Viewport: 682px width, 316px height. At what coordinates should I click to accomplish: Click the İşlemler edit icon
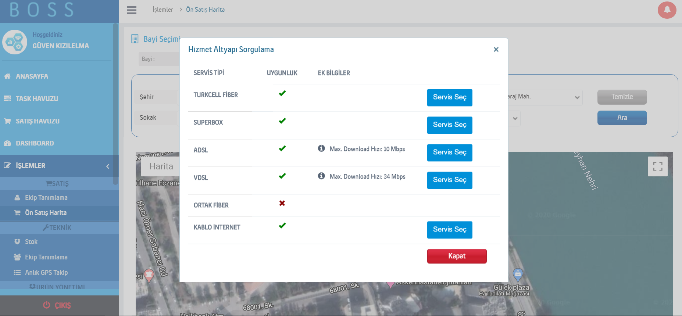[7, 165]
